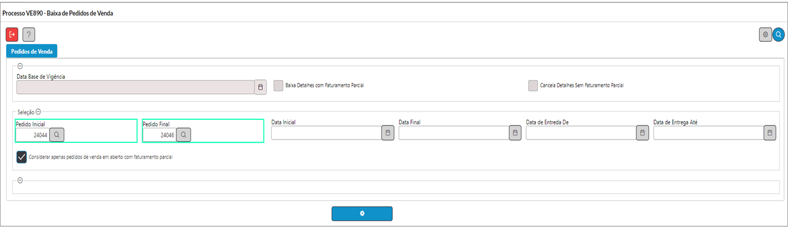The height and width of the screenshot is (228, 788).
Task: Open the Data de Entrega De calendar
Action: (x=643, y=132)
